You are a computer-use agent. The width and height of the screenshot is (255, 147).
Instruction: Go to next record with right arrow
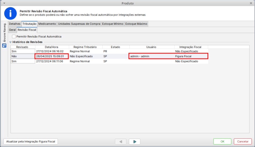click(135, 141)
